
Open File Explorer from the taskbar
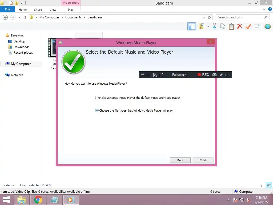[x=21, y=200]
